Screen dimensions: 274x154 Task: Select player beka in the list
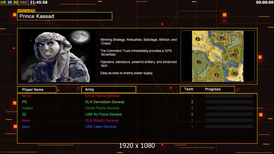26,121
